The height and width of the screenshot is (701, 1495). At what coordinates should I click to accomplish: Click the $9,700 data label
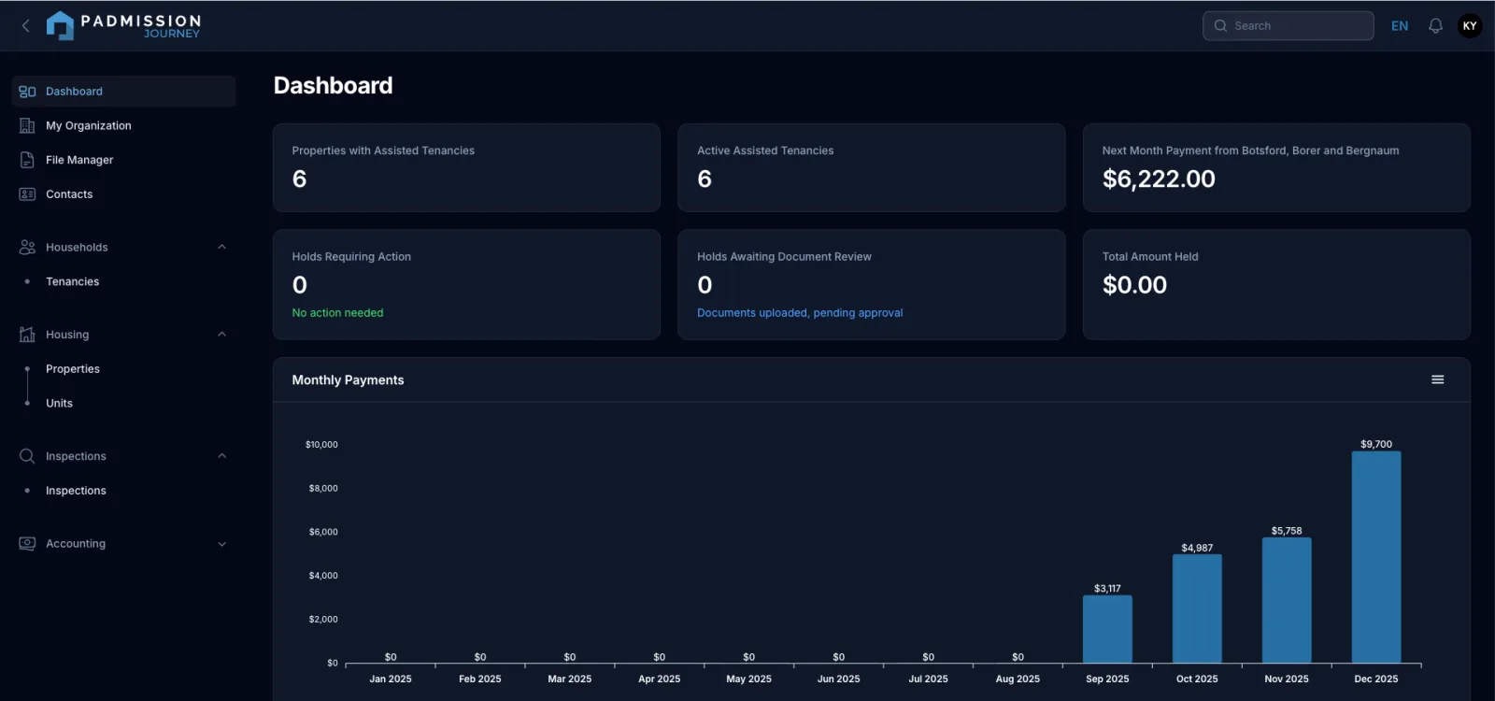(x=1376, y=444)
